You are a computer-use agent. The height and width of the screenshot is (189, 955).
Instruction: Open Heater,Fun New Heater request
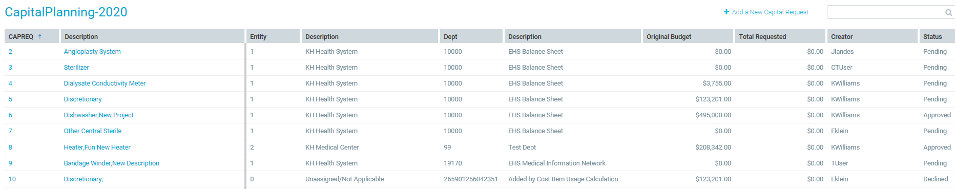coord(97,147)
